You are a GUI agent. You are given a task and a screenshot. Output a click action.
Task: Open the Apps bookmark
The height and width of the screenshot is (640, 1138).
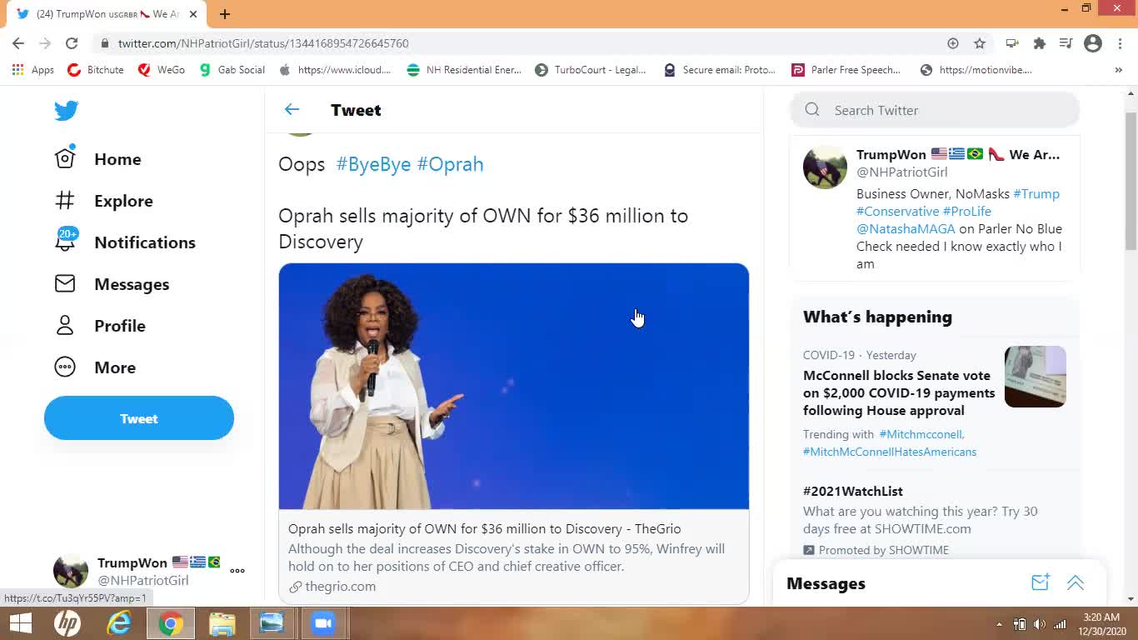[33, 70]
